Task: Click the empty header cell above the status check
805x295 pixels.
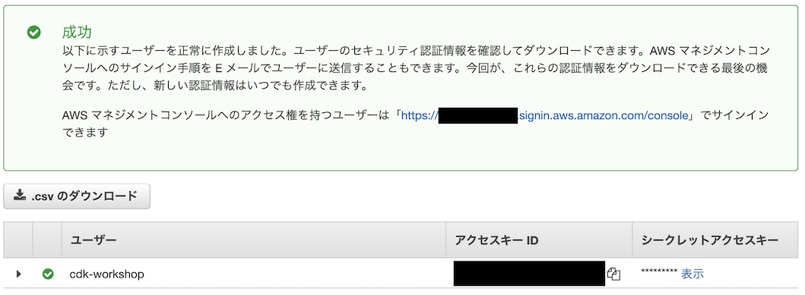Action: [47, 240]
